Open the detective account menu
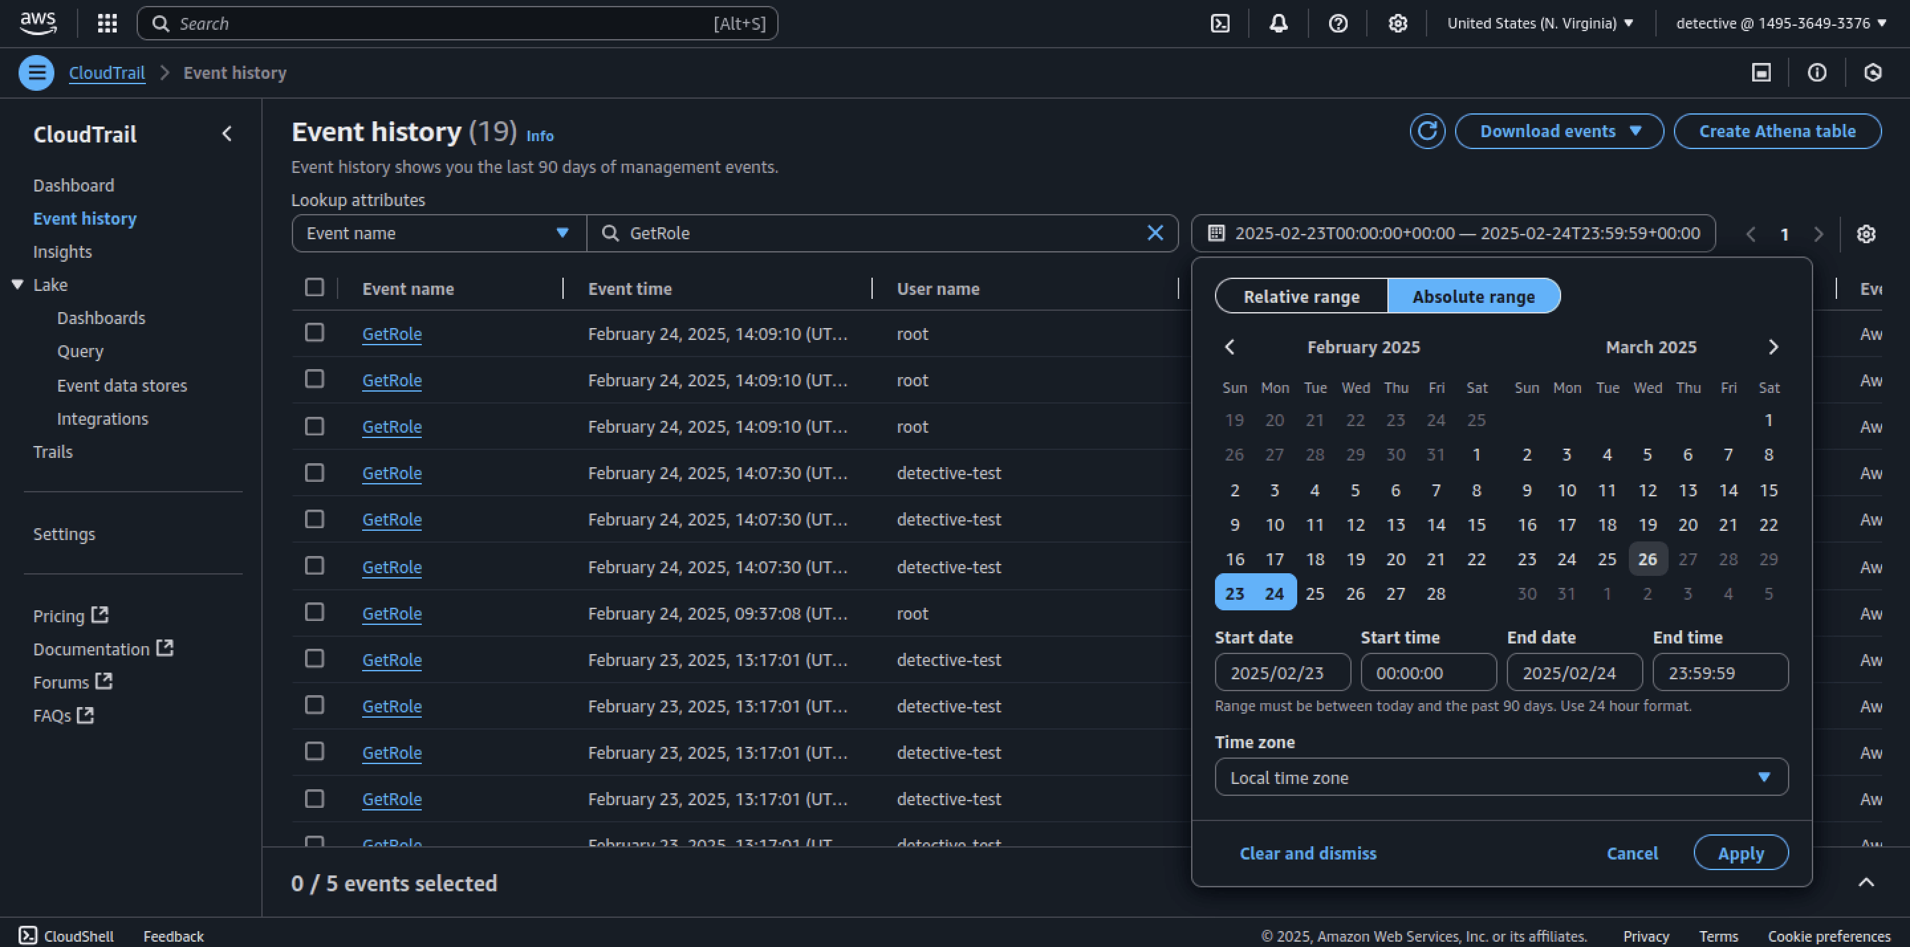 tap(1781, 24)
